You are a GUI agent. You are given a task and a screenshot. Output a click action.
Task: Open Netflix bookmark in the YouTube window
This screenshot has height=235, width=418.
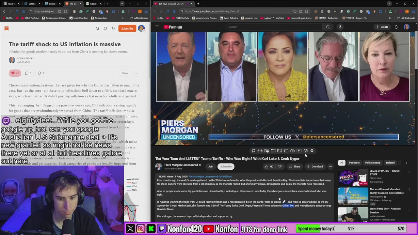click(158, 18)
